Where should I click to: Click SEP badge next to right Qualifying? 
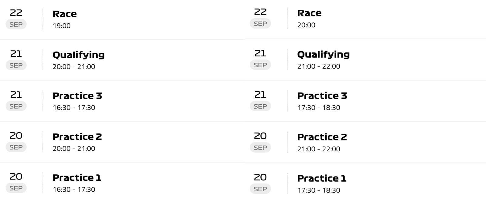(260, 65)
